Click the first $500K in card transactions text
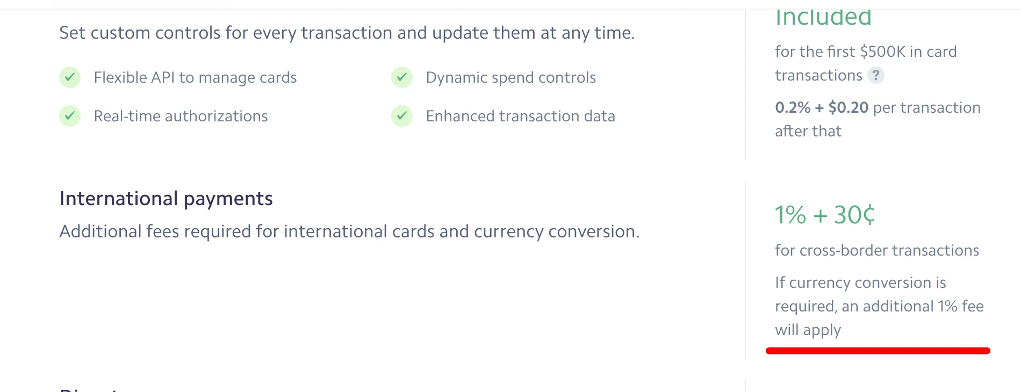This screenshot has height=392, width=1021. pyautogui.click(x=866, y=63)
